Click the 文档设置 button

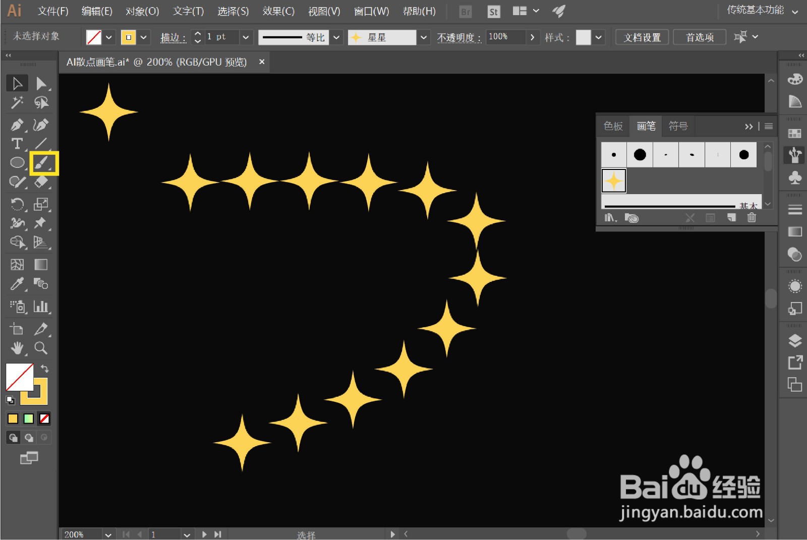pyautogui.click(x=642, y=37)
